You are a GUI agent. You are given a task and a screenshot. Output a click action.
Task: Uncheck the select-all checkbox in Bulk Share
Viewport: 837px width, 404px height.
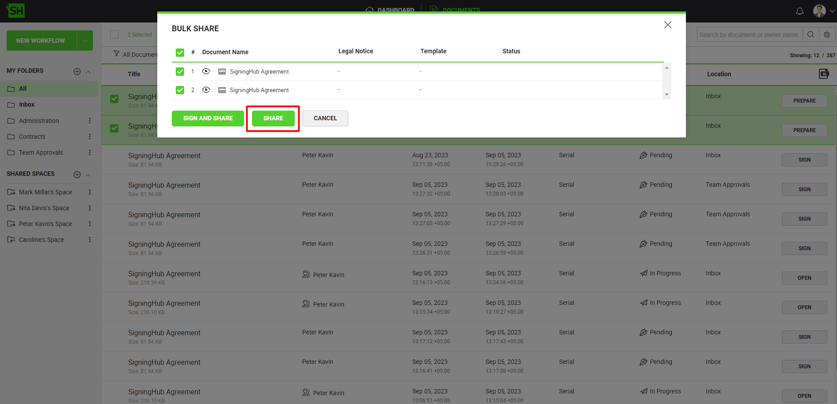click(x=180, y=52)
